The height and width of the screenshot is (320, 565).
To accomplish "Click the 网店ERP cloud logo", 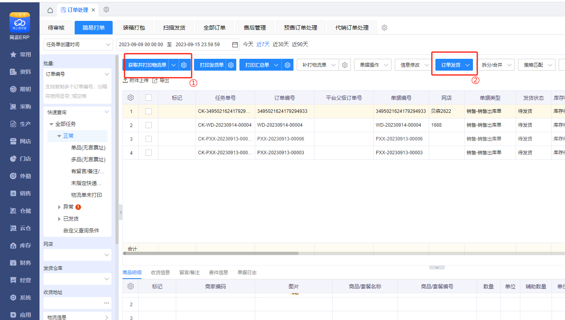I will (x=20, y=23).
